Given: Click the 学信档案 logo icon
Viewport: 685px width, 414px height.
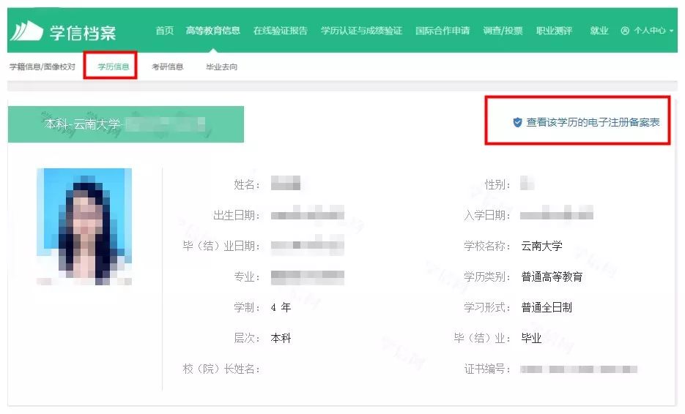Looking at the screenshot, I should coord(26,31).
